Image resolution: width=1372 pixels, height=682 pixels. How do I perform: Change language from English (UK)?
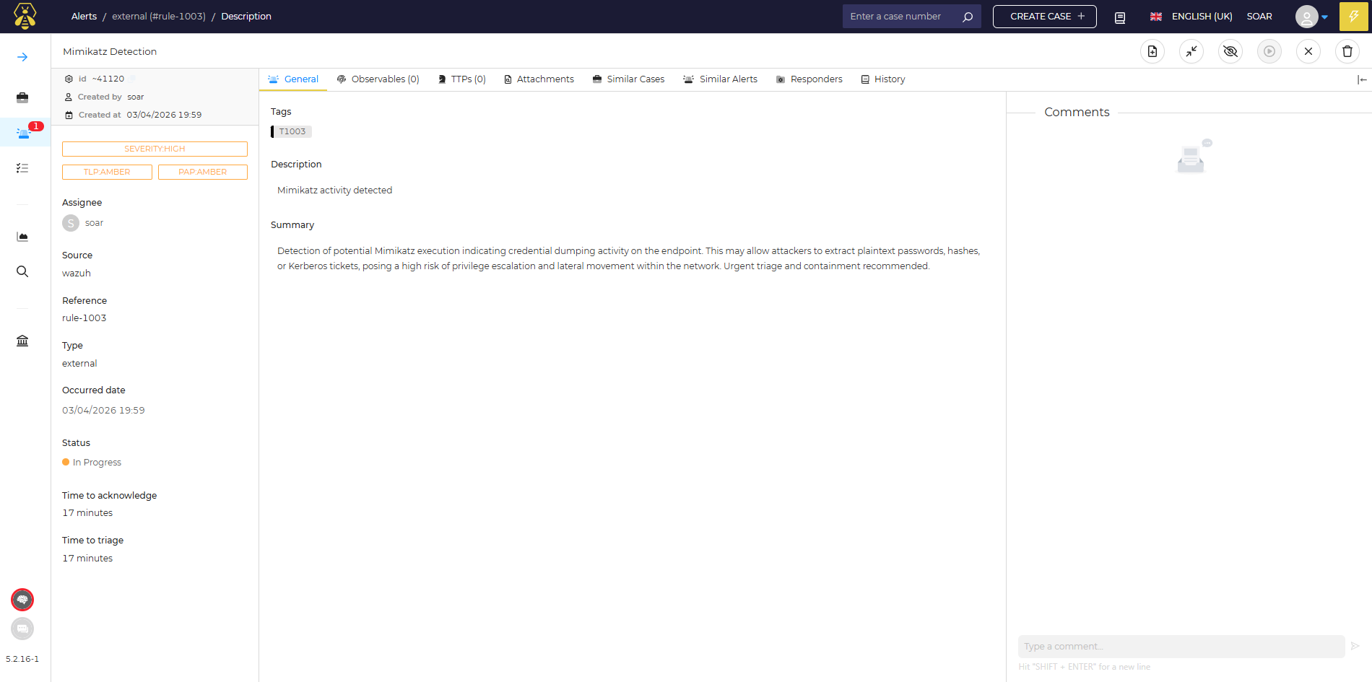click(1191, 17)
